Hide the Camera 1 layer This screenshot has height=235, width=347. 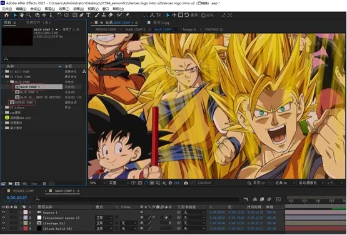[3, 212]
